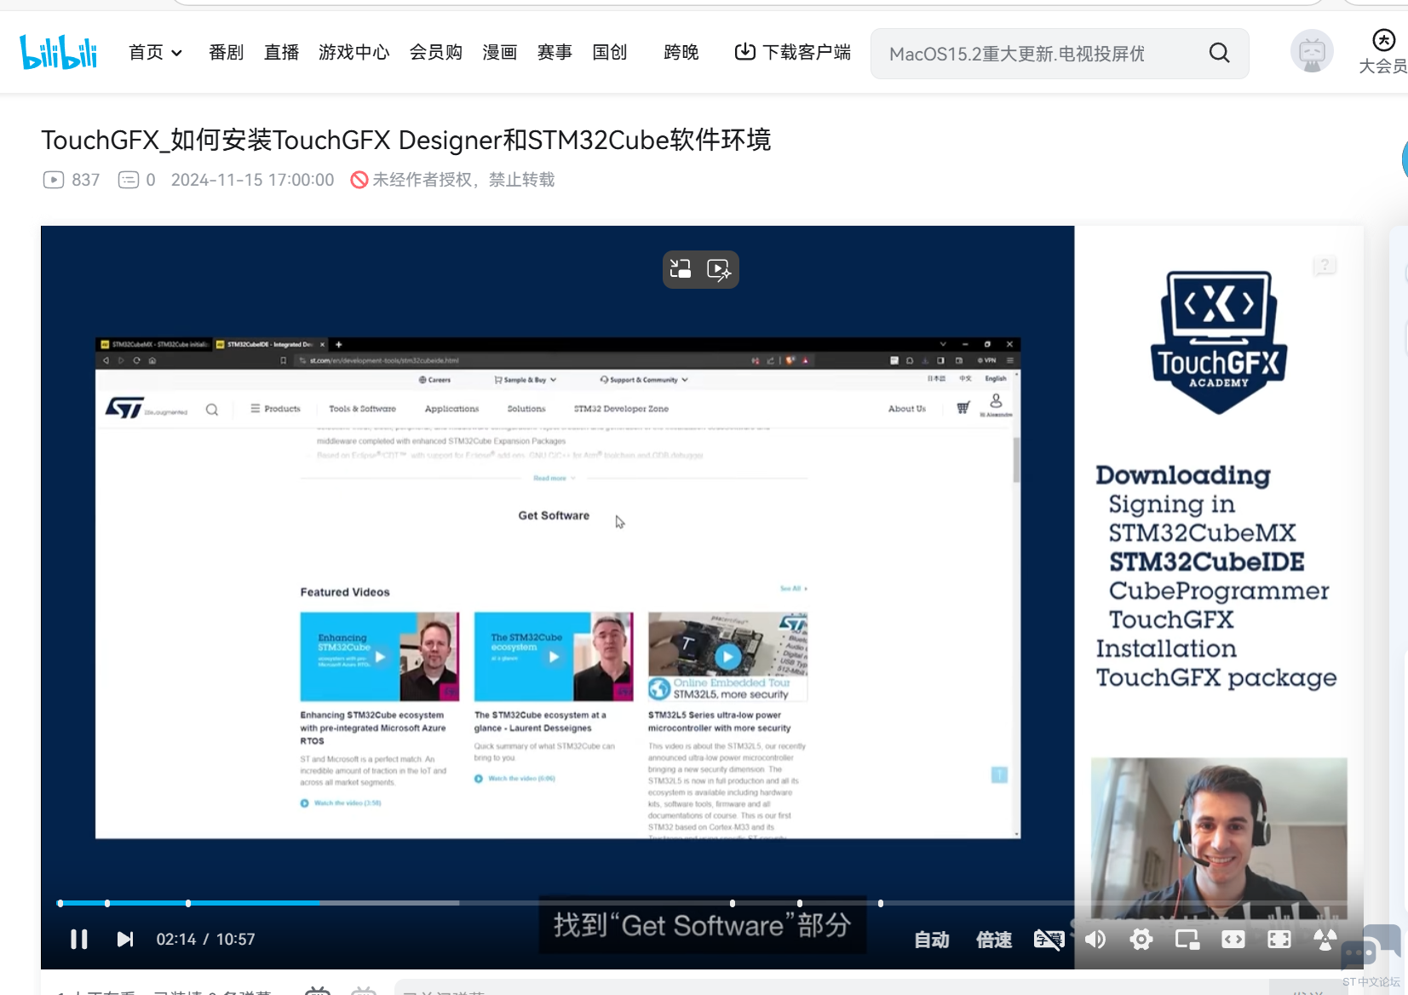
Task: Click the play-with-sparkle icon atop the video
Action: [719, 269]
